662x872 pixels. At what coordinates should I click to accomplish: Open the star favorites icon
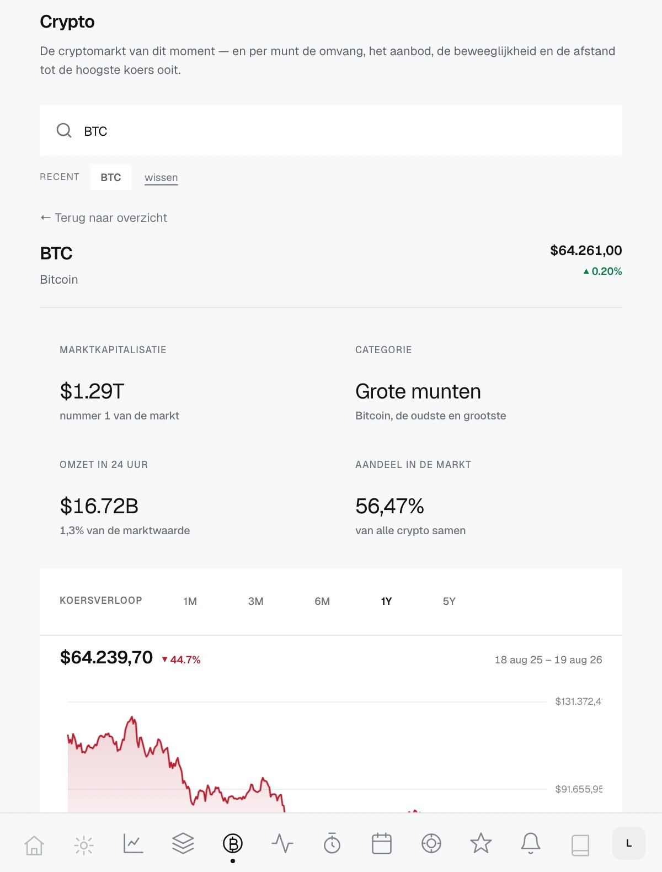pyautogui.click(x=481, y=843)
